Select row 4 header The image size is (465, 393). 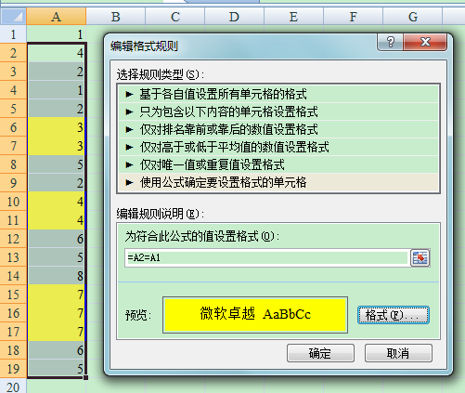[x=13, y=90]
